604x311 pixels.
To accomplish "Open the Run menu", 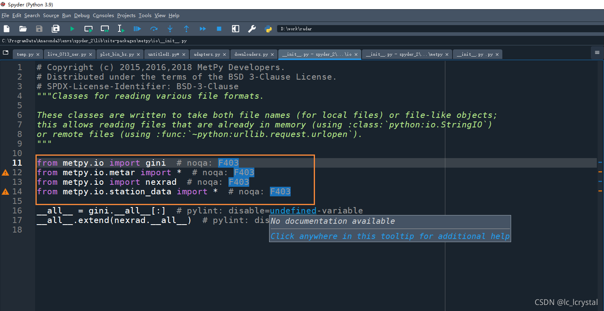I will (x=67, y=16).
